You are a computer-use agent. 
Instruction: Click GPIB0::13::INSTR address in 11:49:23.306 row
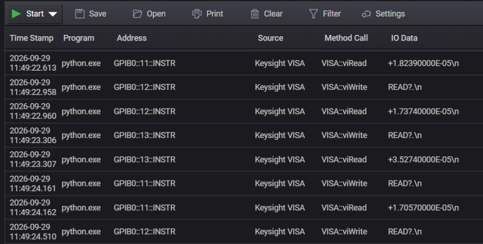coord(144,135)
